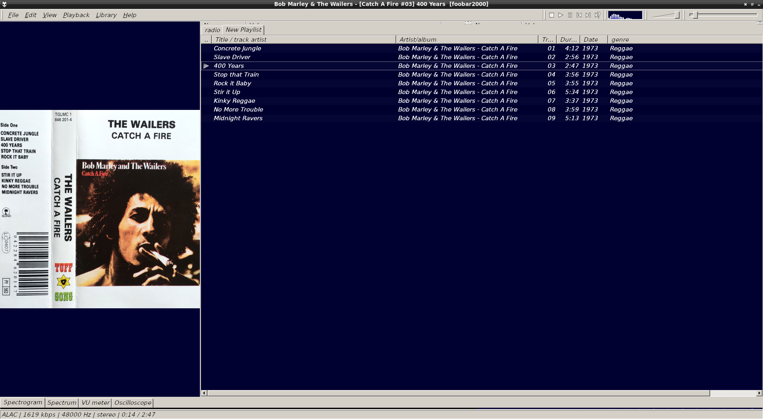
Task: Click the window menu icon in title bar
Action: [4, 4]
